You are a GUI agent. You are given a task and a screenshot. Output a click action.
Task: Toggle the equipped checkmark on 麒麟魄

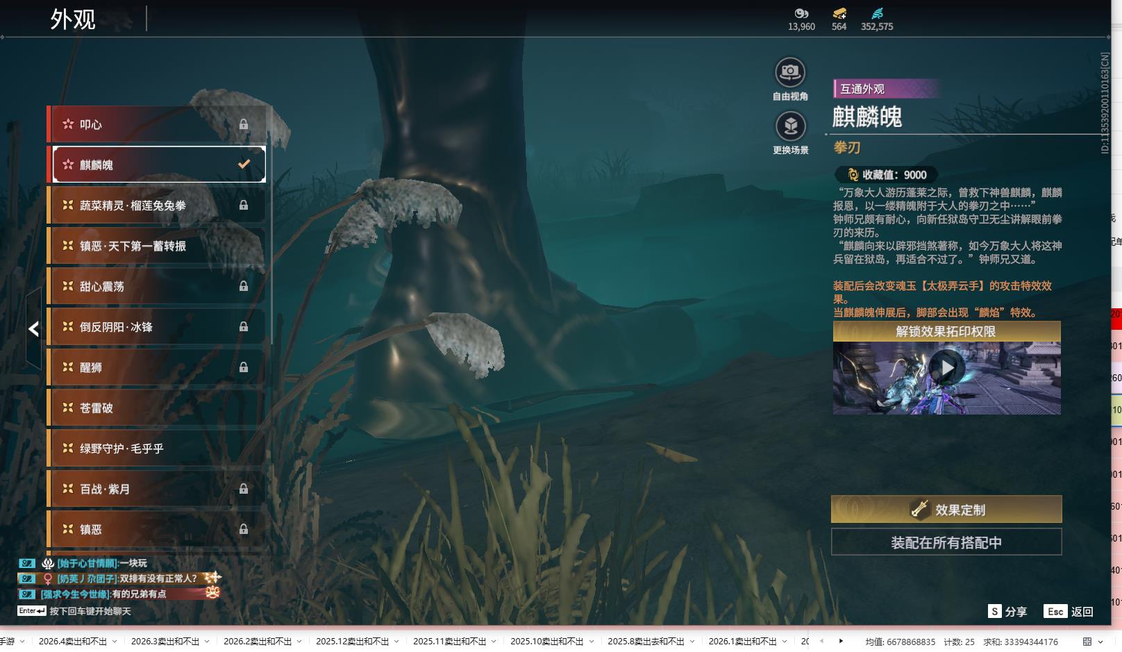point(244,165)
